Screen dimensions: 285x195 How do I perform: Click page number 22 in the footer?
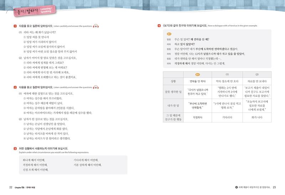(11, 187)
